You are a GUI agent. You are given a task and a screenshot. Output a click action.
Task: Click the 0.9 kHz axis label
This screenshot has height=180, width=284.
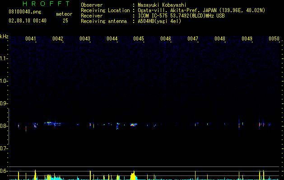pos(4,103)
